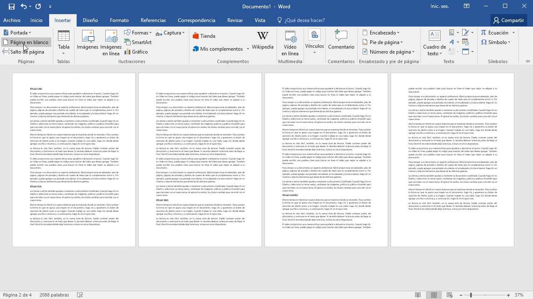Click the Imágenes en línea icon
This screenshot has width=533, height=299.
[x=111, y=42]
